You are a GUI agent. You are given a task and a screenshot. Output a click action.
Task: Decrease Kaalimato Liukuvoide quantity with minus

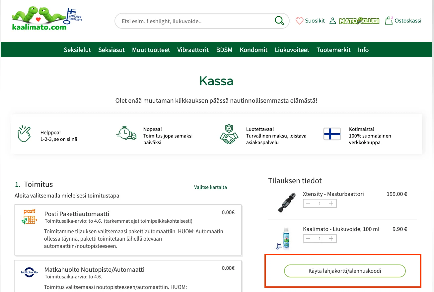point(308,239)
